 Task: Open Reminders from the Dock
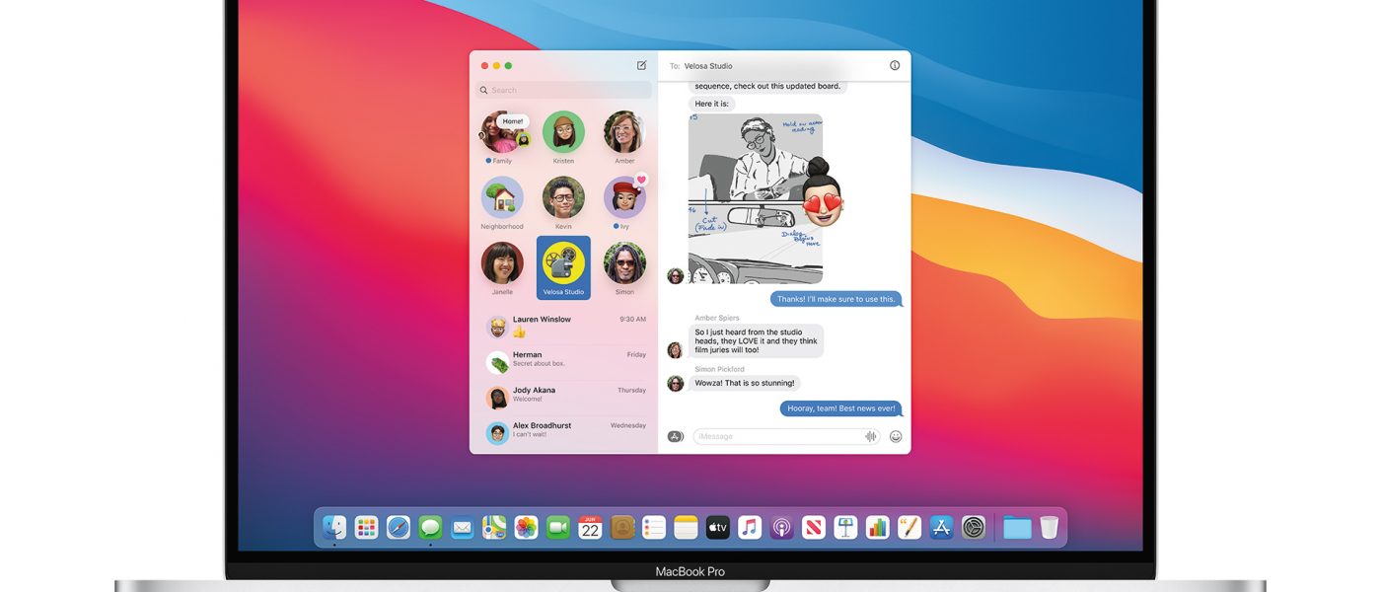pyautogui.click(x=654, y=528)
